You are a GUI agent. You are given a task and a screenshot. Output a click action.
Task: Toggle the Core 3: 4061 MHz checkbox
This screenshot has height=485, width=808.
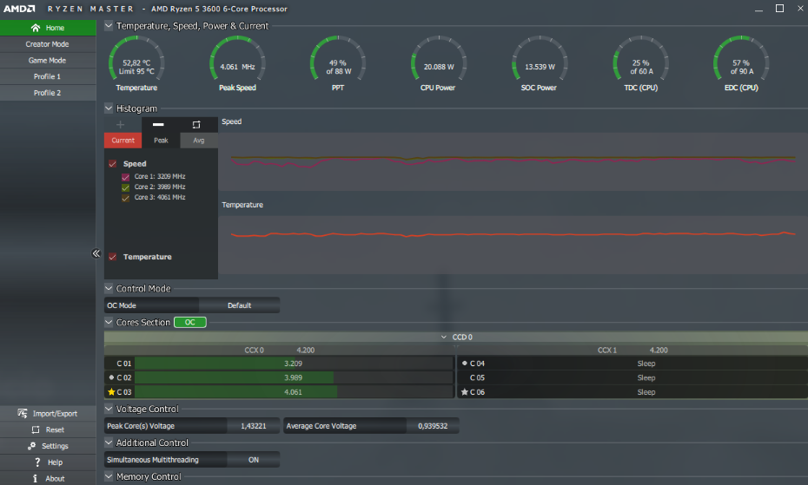pos(125,198)
